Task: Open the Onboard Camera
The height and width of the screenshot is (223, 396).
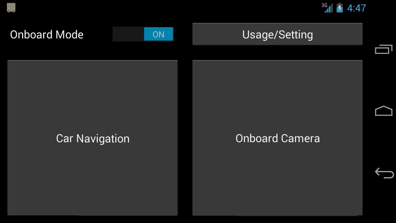Action: 277,138
